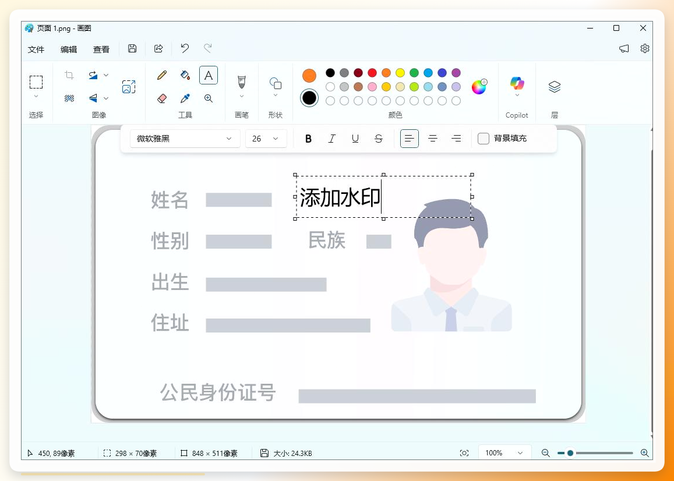Pick the purple color swatch
Viewport: 674px width, 481px height.
(456, 73)
